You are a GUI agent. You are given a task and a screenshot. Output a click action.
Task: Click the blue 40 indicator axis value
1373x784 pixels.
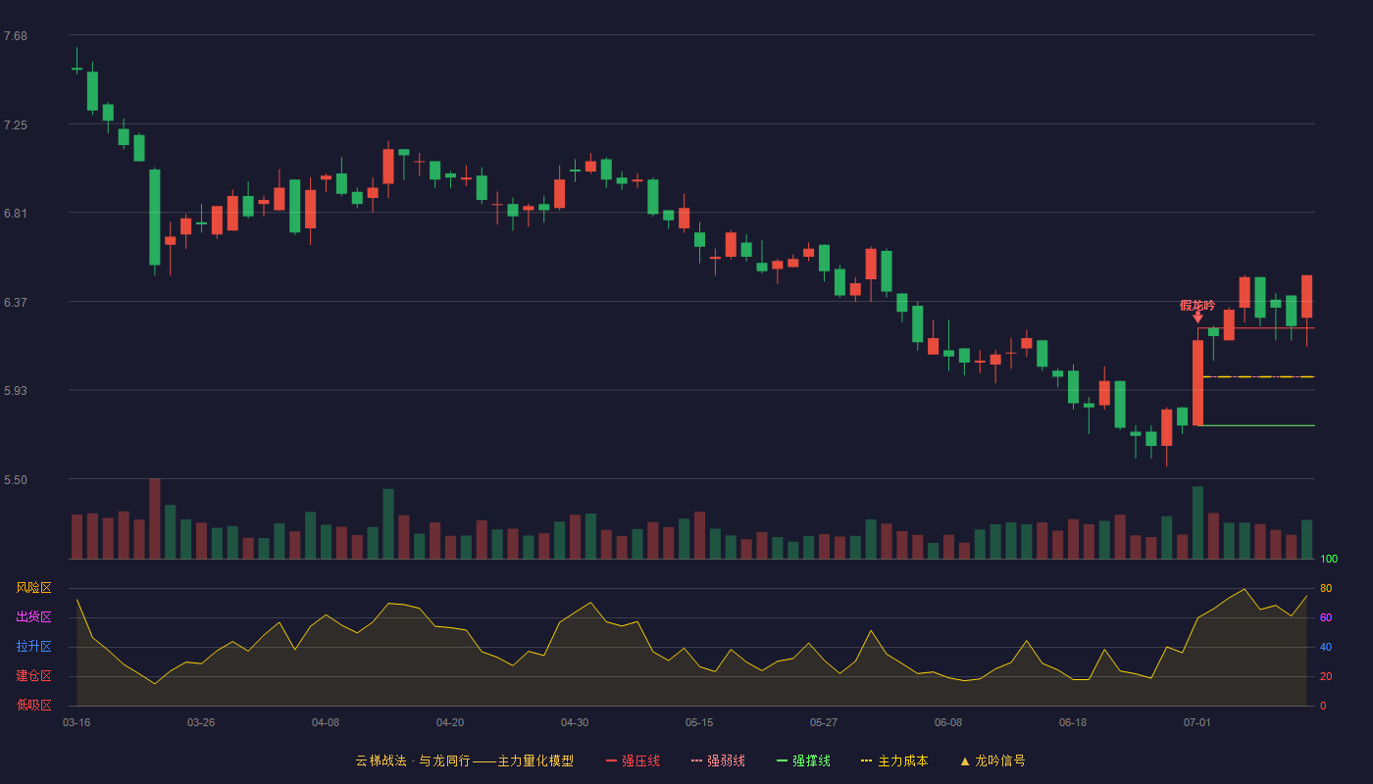pyautogui.click(x=1326, y=647)
